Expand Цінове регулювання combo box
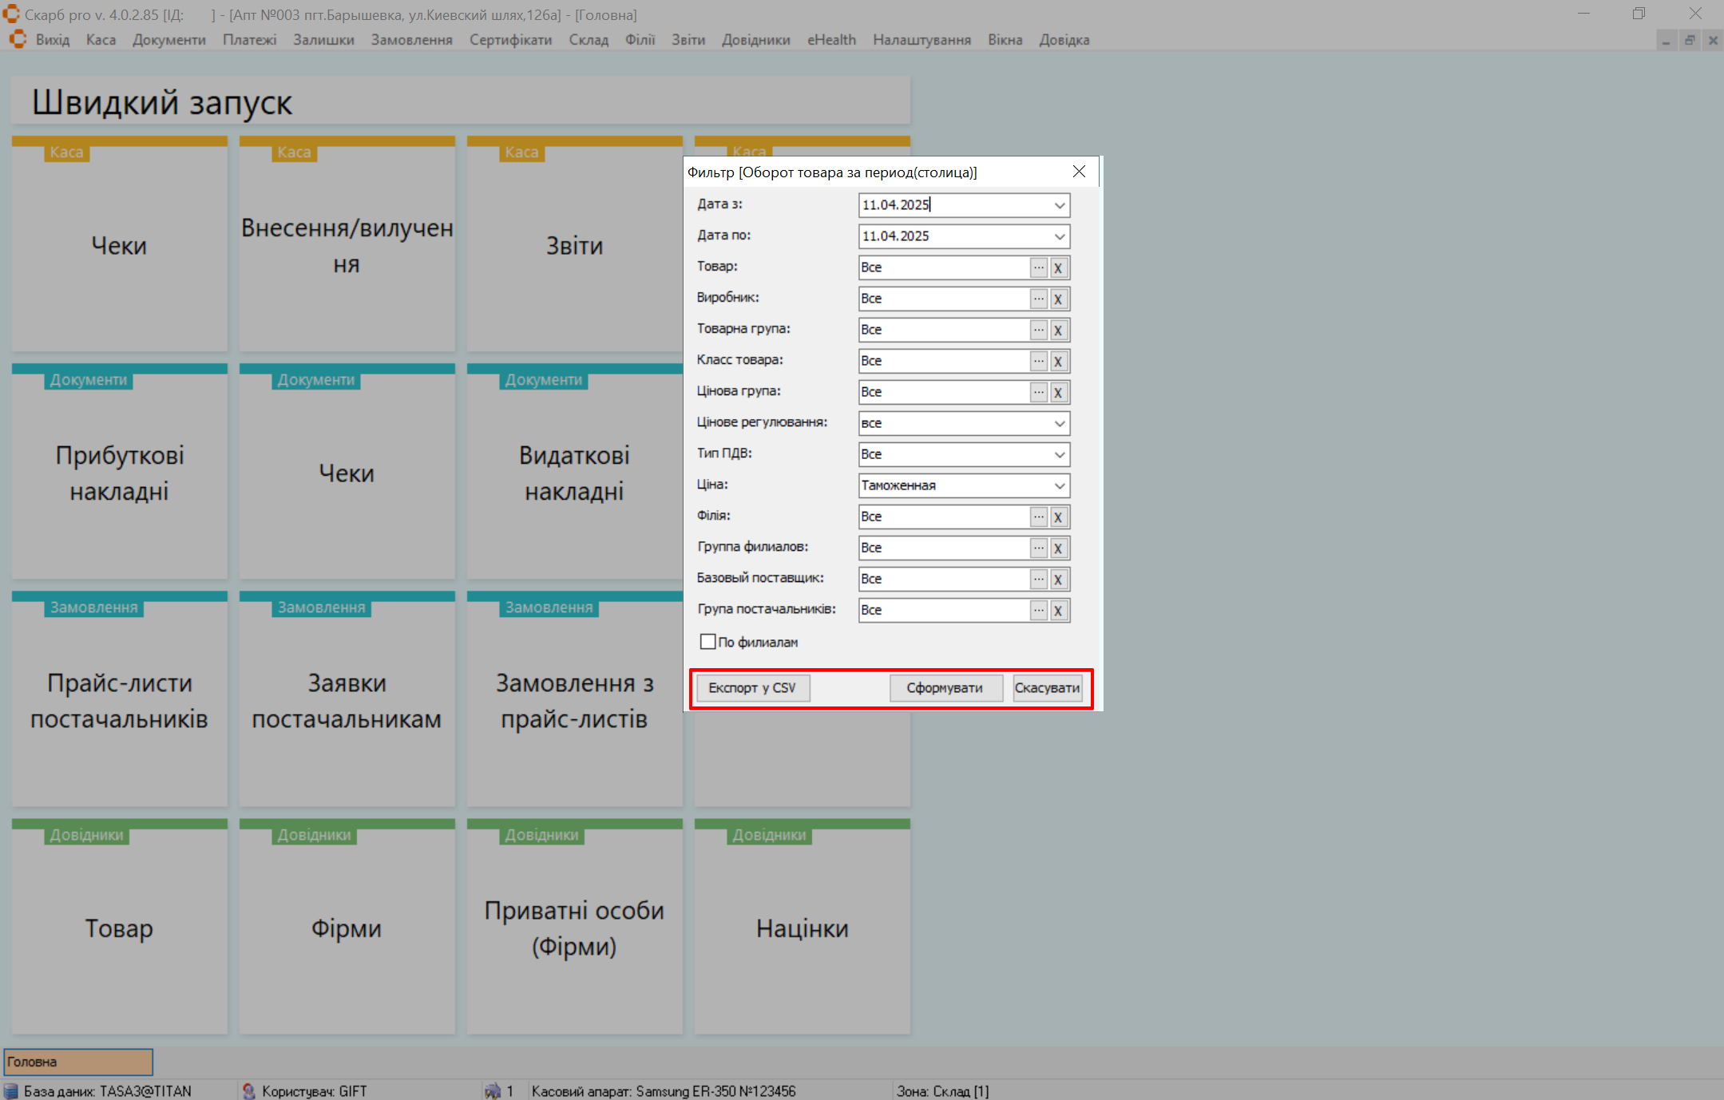 [1059, 423]
